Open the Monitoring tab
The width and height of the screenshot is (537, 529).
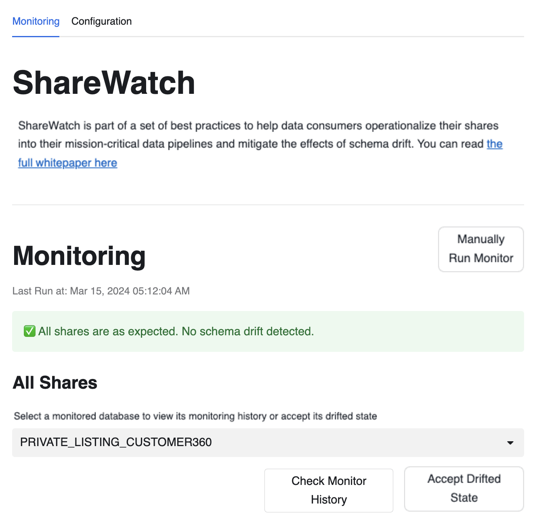36,21
